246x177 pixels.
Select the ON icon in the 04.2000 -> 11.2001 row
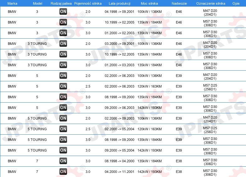(63, 172)
